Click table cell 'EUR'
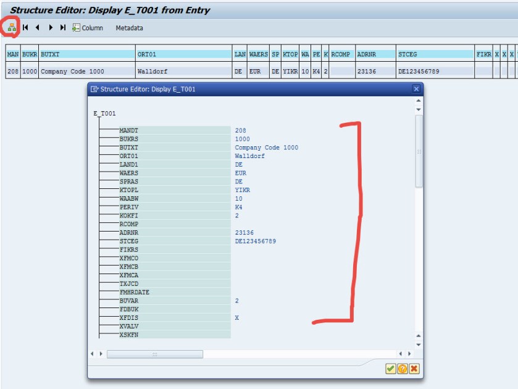 pos(258,71)
